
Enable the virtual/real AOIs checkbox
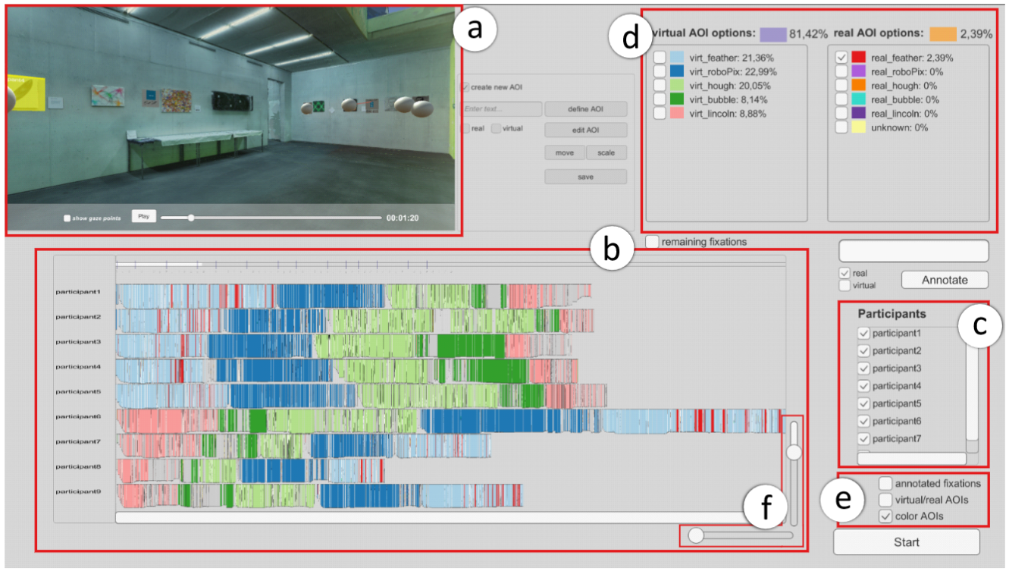point(885,500)
